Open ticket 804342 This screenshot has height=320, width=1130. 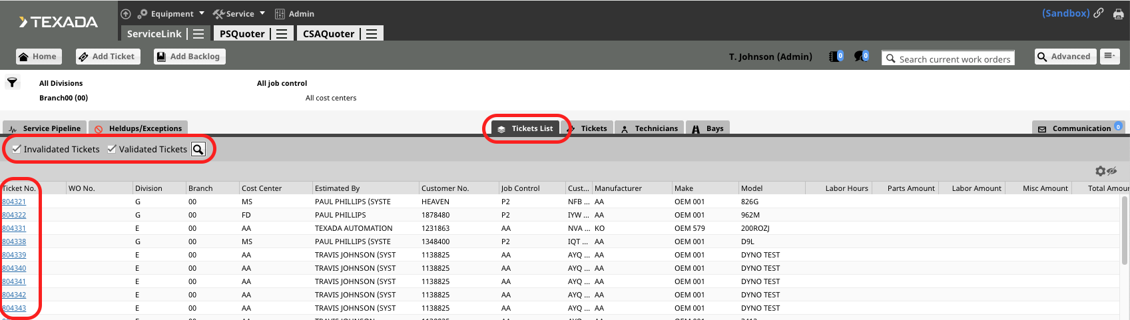[x=14, y=295]
